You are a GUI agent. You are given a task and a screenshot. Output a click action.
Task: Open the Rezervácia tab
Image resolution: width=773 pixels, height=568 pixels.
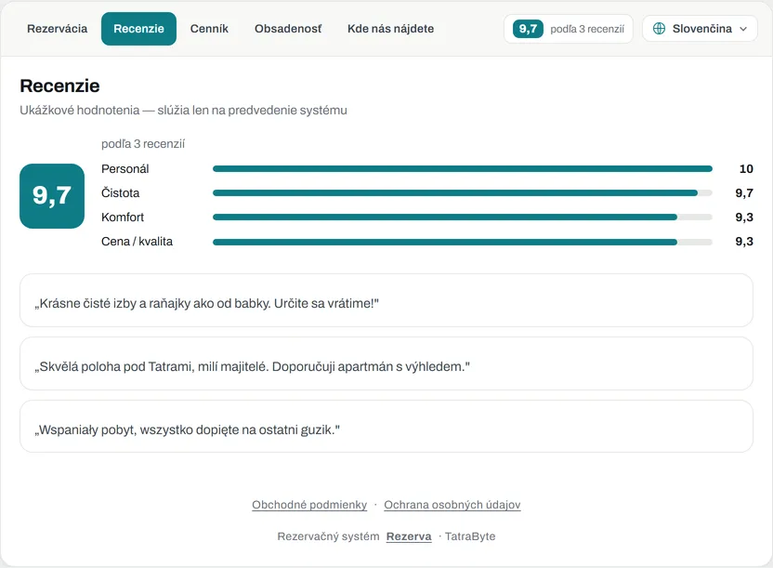pyautogui.click(x=58, y=29)
